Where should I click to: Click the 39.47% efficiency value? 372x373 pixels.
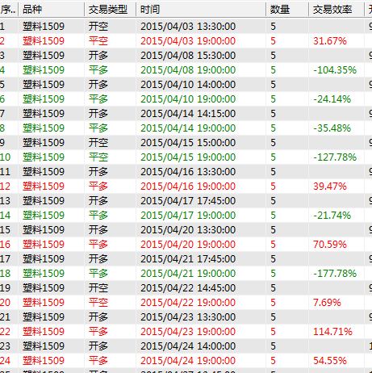pos(330,186)
